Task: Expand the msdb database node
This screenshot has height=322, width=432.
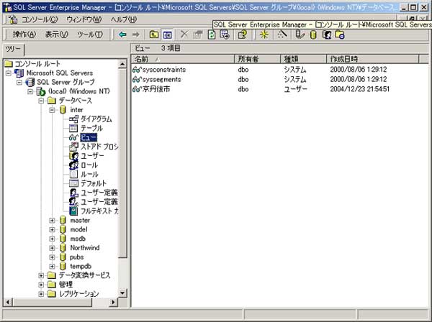Action: (52, 239)
